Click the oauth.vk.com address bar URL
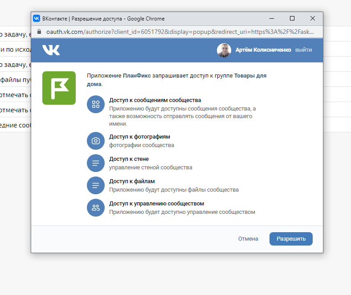351x295 pixels. (180, 32)
